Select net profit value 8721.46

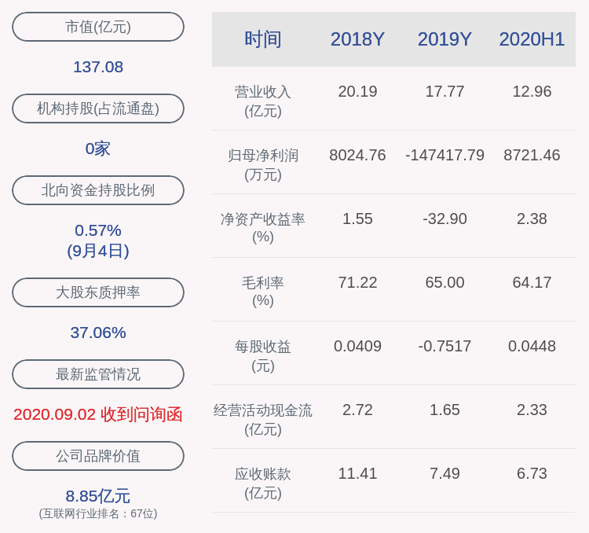point(532,155)
